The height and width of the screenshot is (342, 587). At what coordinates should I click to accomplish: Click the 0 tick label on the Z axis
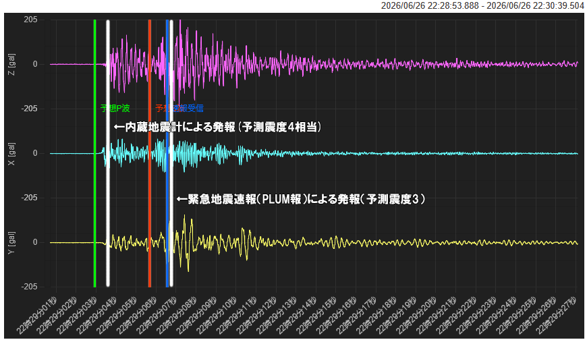point(35,64)
